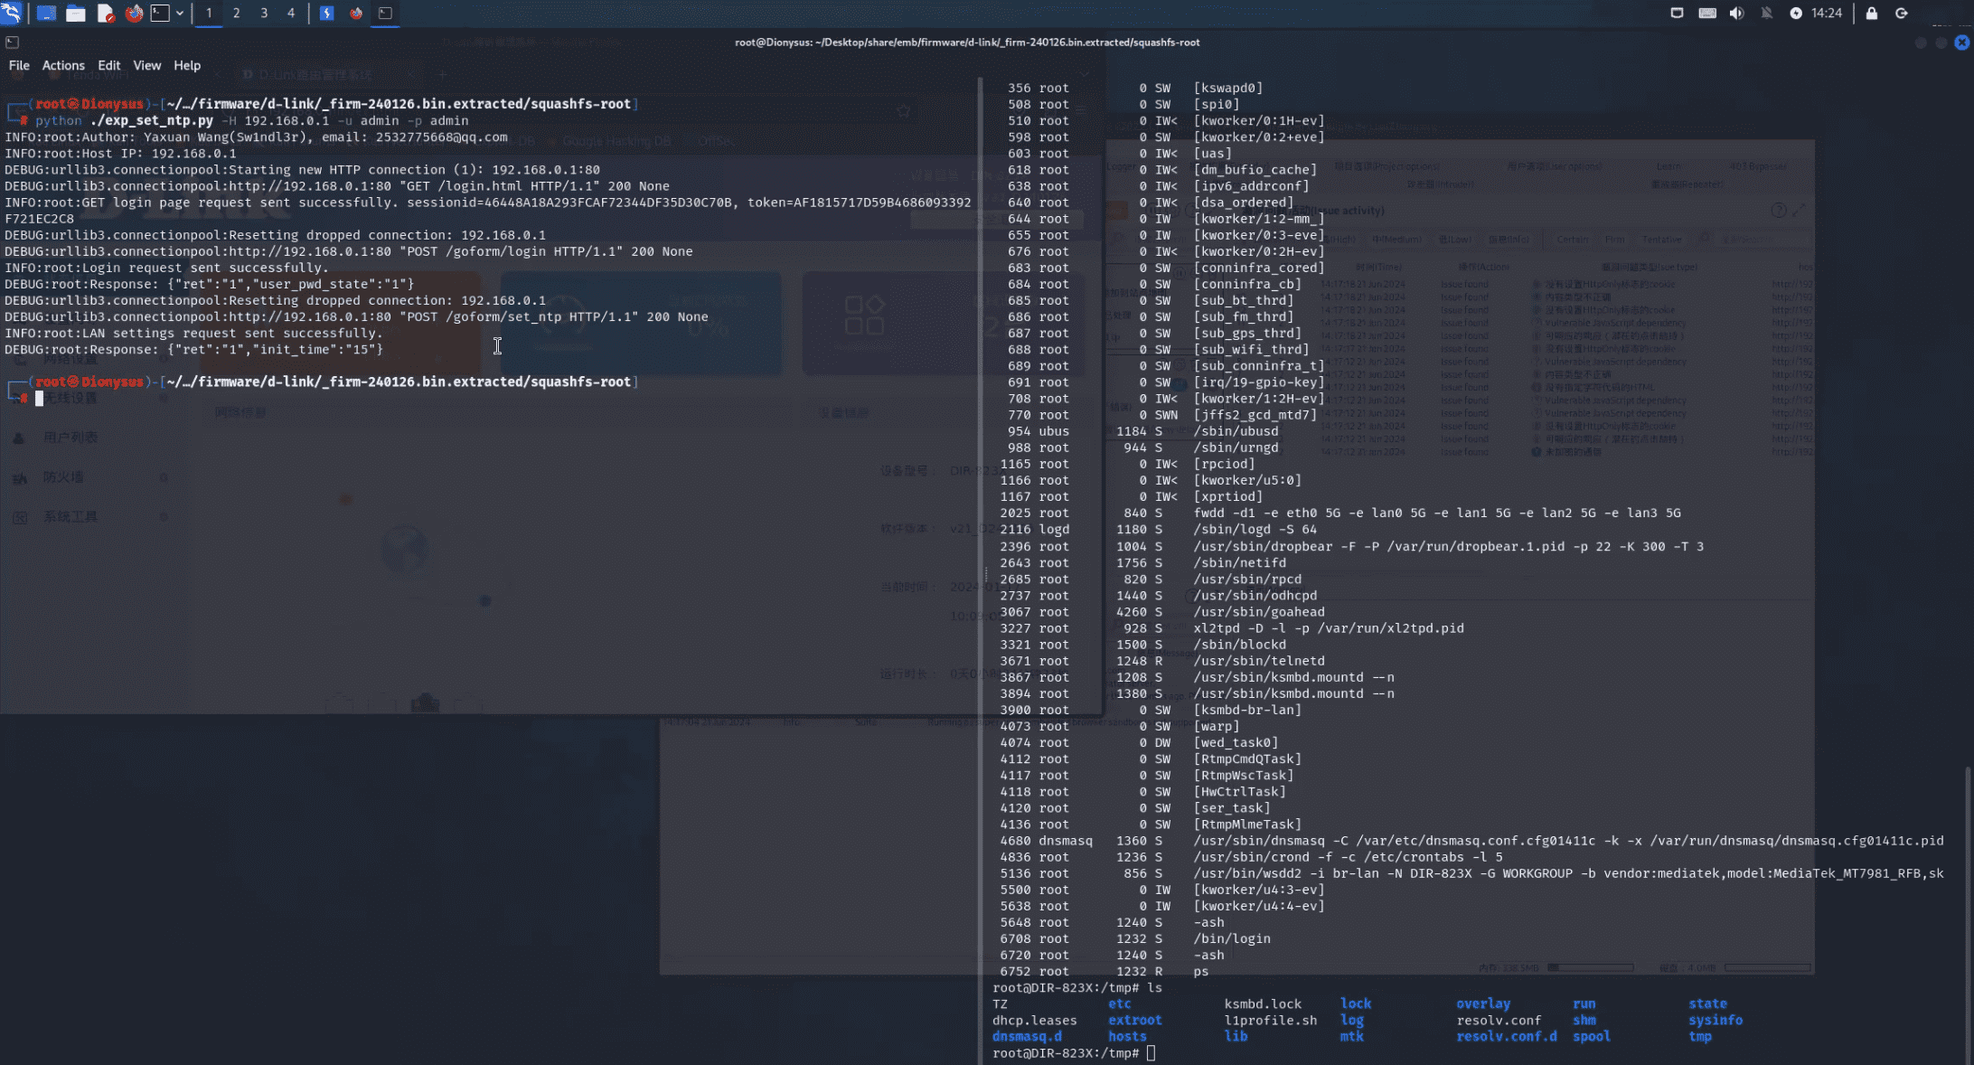Click the /bin/login process row
This screenshot has height=1065, width=1974.
[1135, 938]
